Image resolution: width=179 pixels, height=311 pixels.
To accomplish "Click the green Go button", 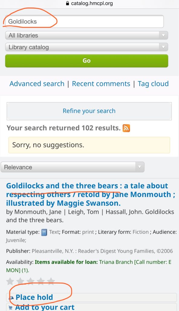I will pyautogui.click(x=87, y=61).
